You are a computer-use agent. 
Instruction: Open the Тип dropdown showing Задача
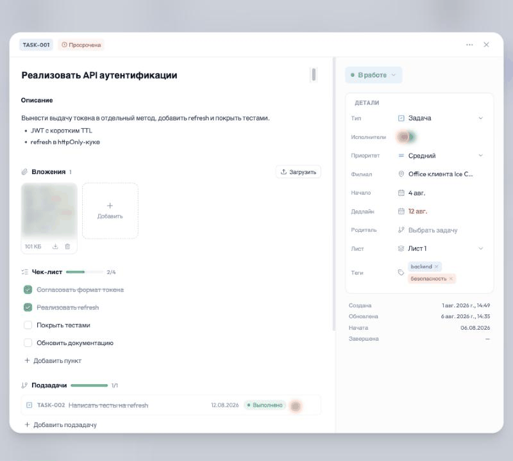click(441, 118)
